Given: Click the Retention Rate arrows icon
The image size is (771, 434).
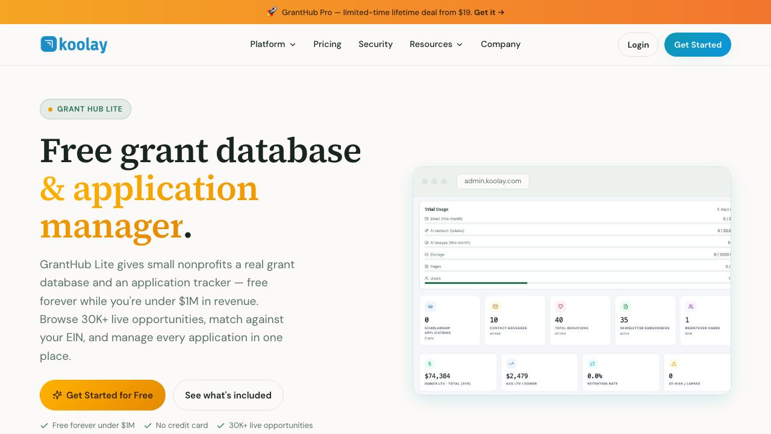Looking at the screenshot, I should pos(592,363).
